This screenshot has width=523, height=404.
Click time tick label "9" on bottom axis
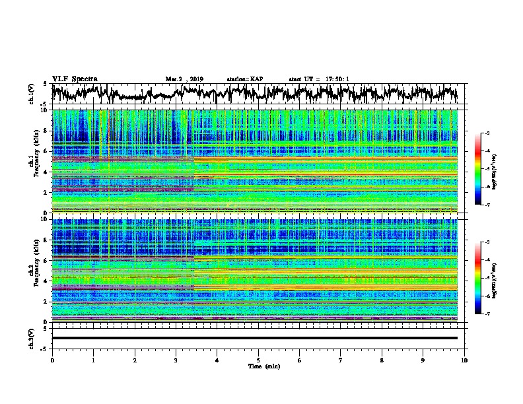pos(423,360)
